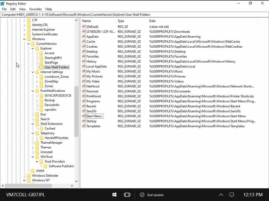This screenshot has width=269, height=201.
Task: Open the Help menu
Action: [49, 9]
